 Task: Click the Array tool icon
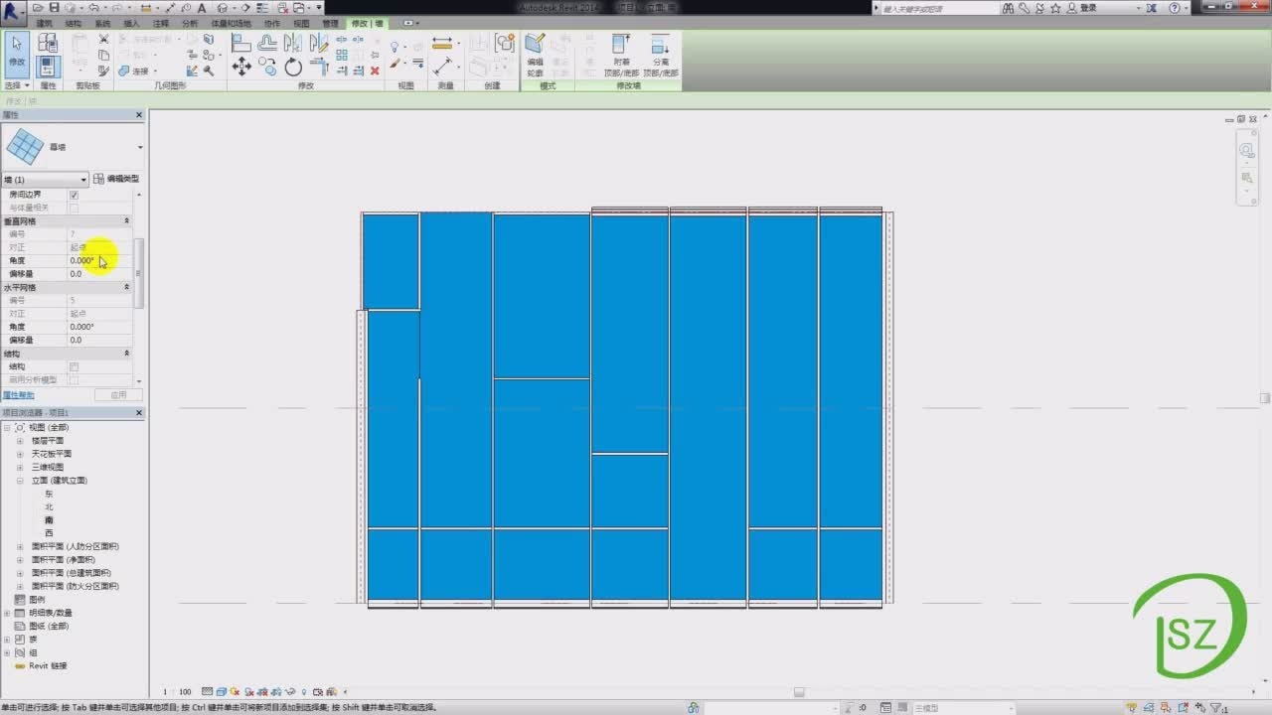[x=341, y=56]
